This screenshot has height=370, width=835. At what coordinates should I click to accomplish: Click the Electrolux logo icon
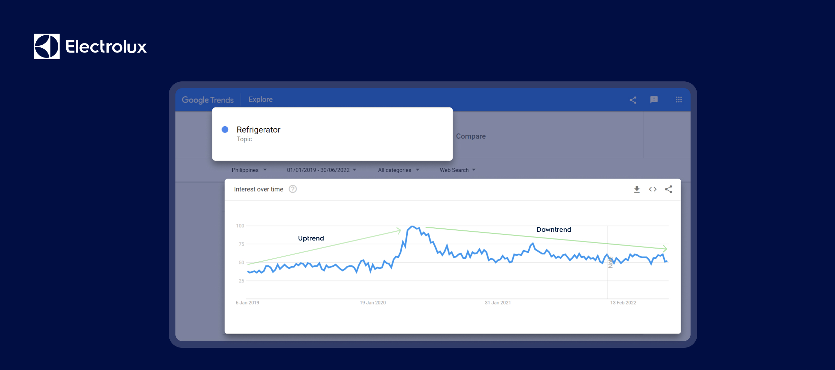pyautogui.click(x=46, y=46)
